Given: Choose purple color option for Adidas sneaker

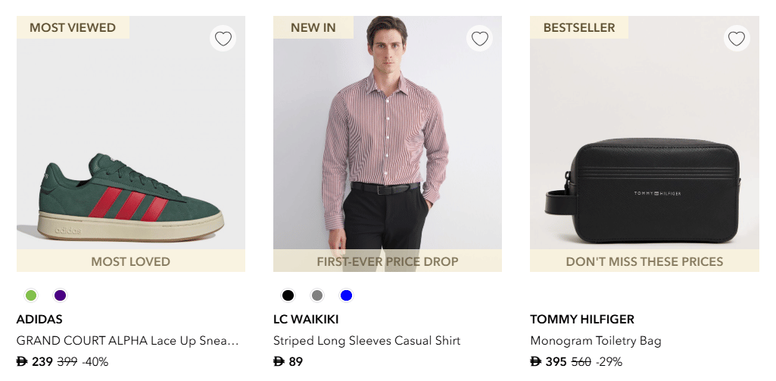Looking at the screenshot, I should tap(61, 295).
